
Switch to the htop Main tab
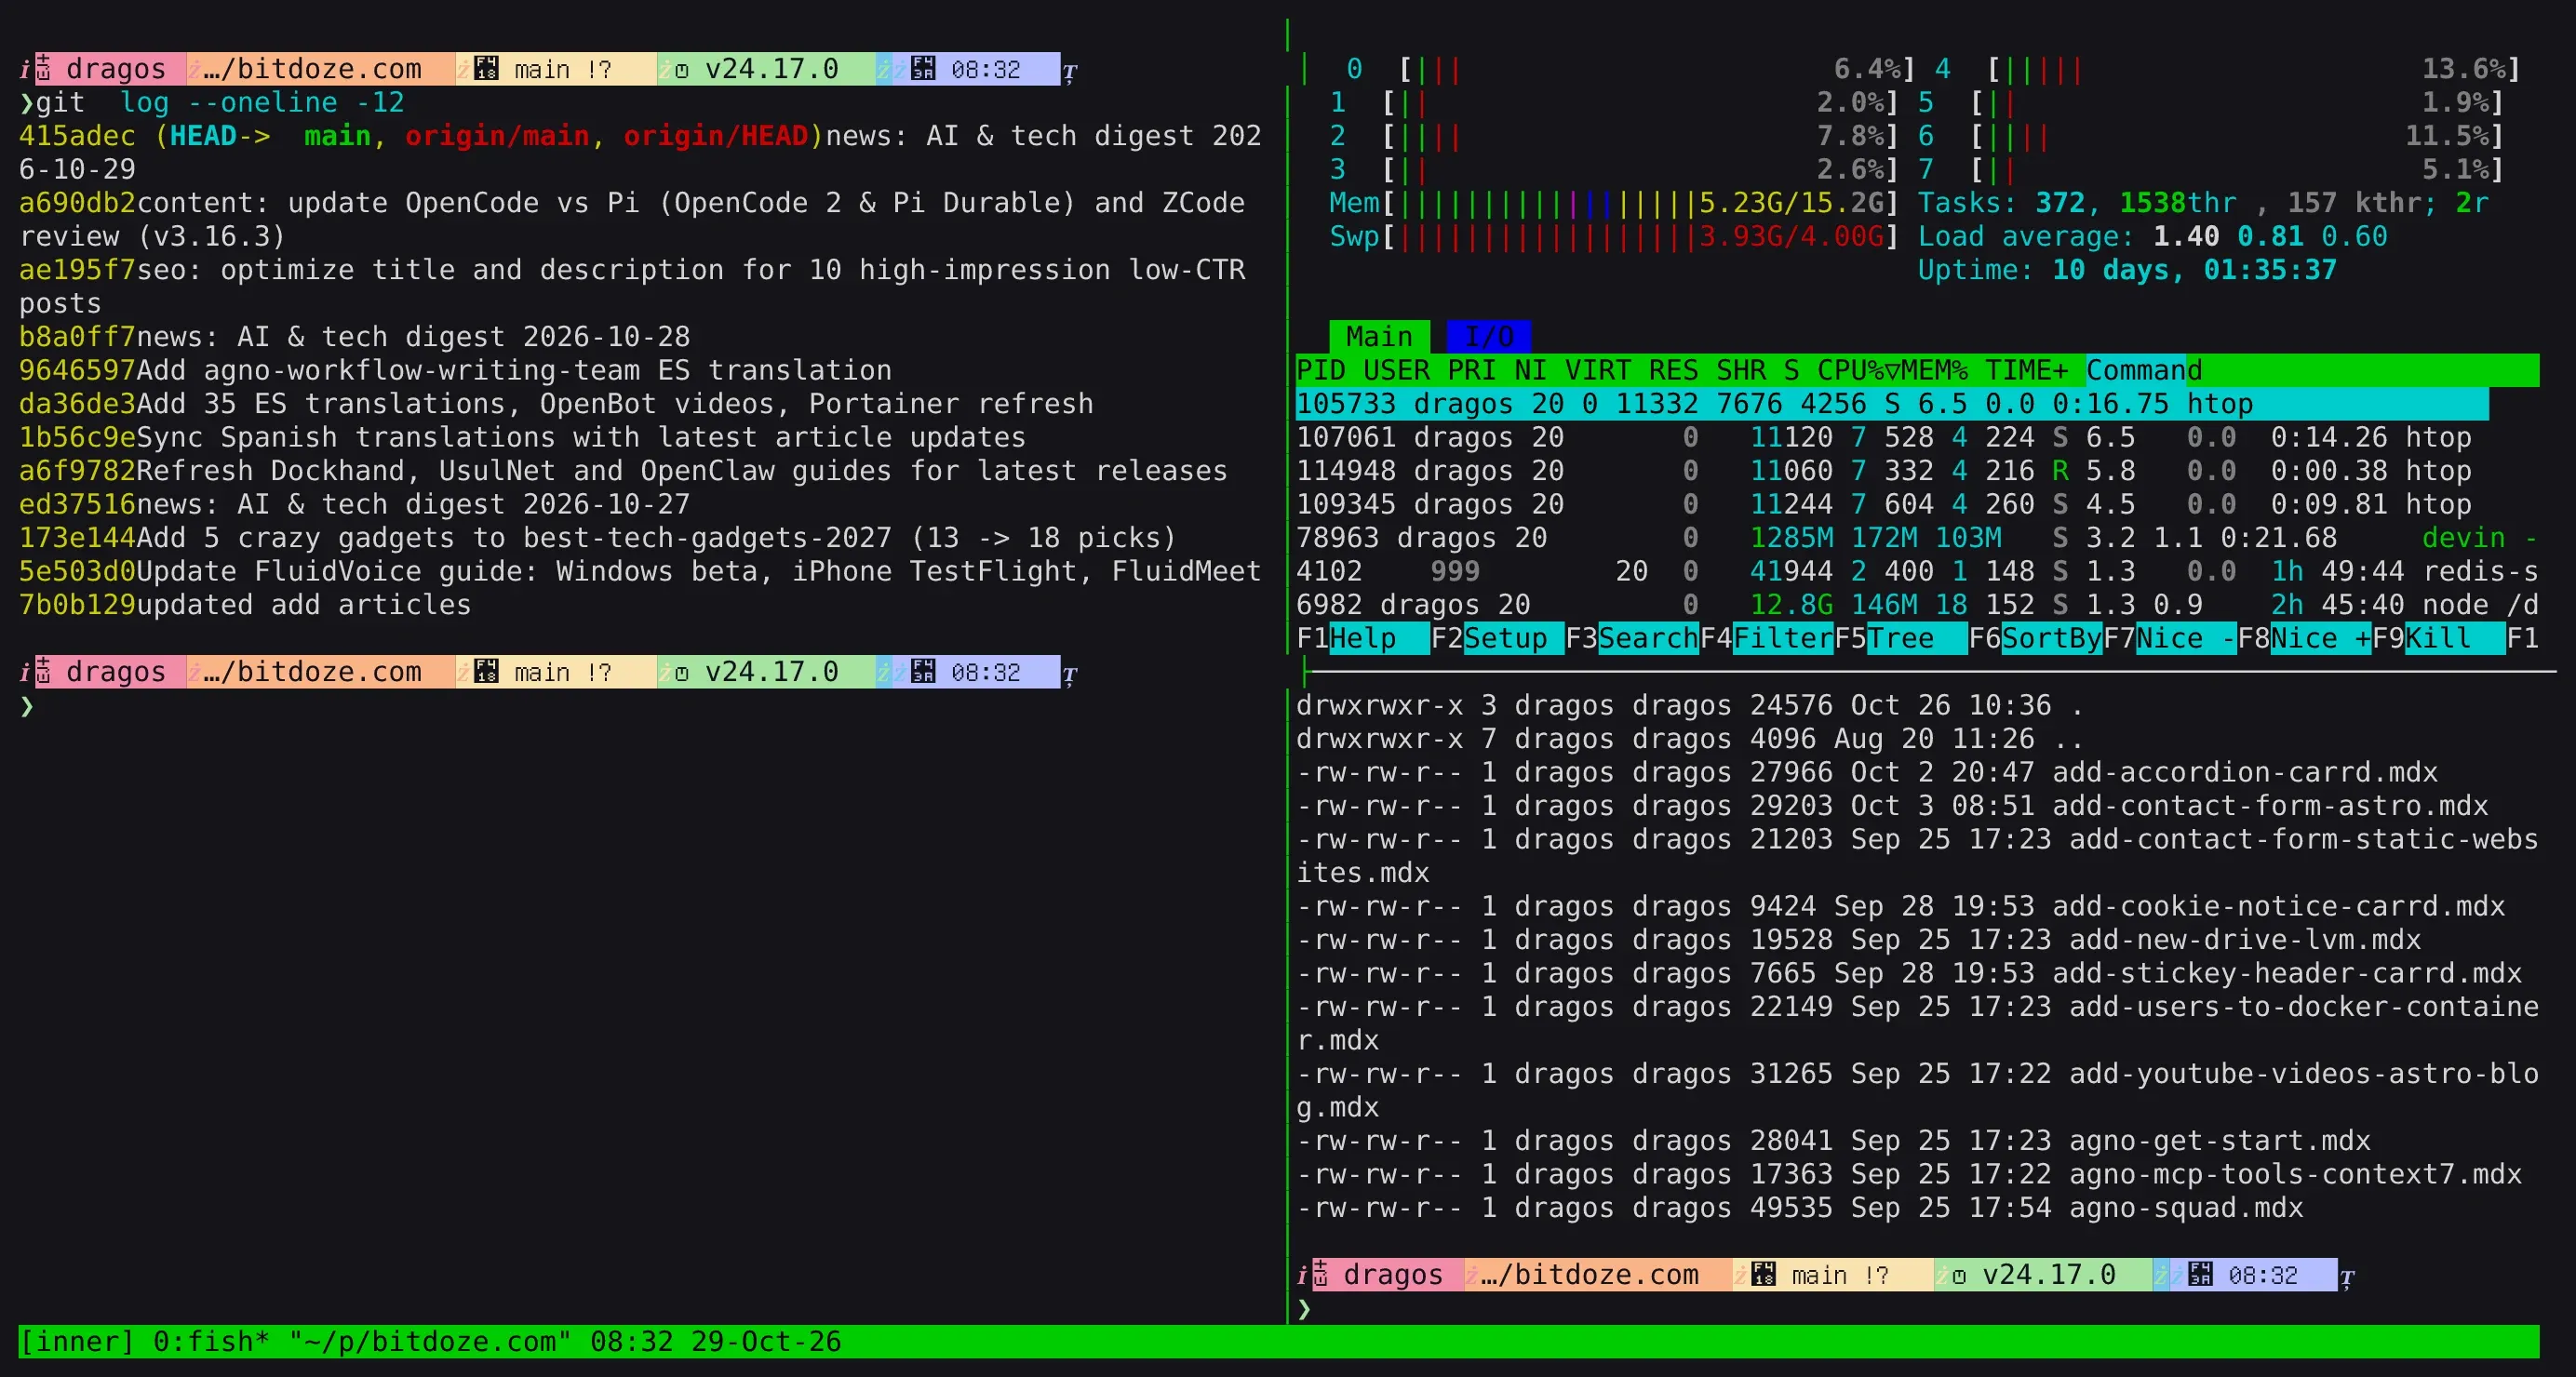point(1379,337)
